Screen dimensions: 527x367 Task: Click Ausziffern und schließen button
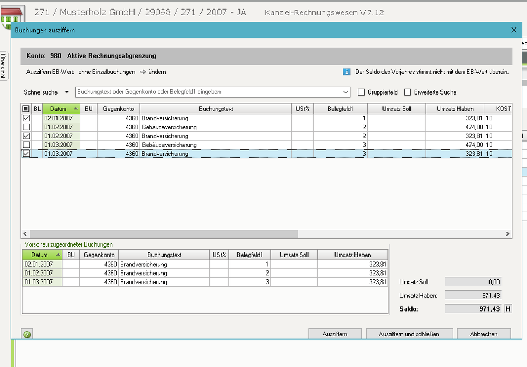click(409, 334)
